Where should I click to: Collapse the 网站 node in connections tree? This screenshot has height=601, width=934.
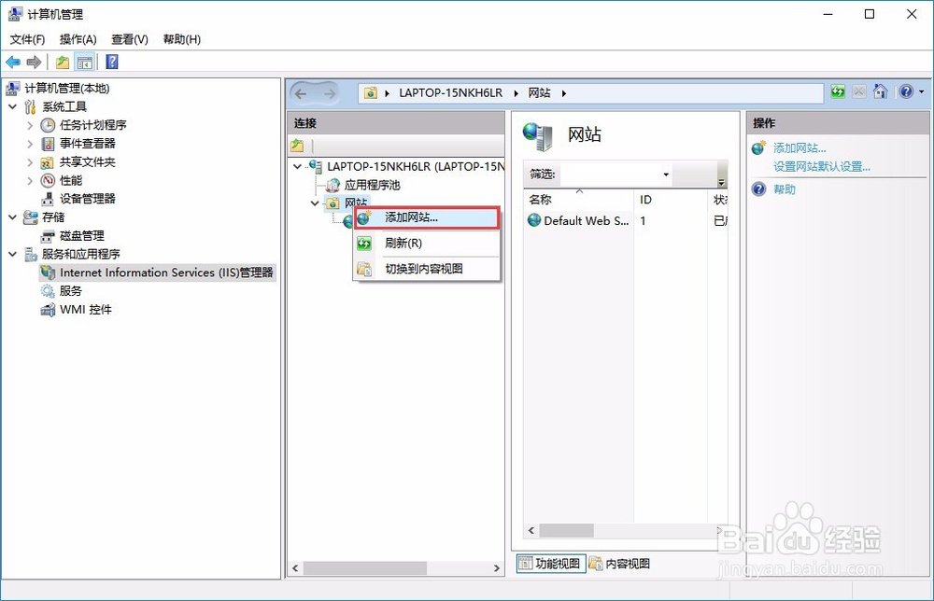(x=315, y=203)
